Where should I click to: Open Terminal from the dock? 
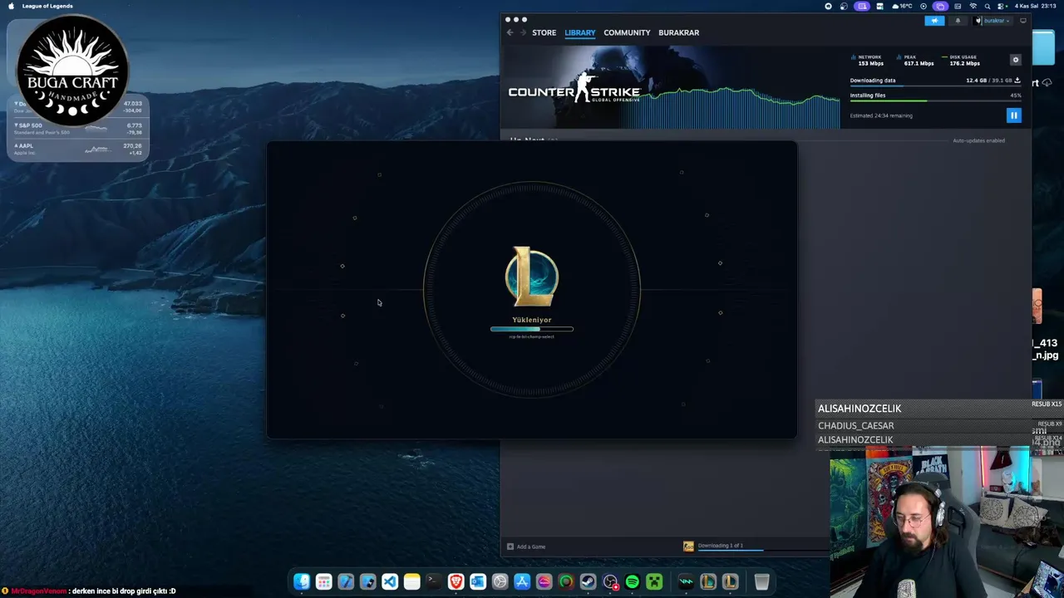(x=433, y=581)
